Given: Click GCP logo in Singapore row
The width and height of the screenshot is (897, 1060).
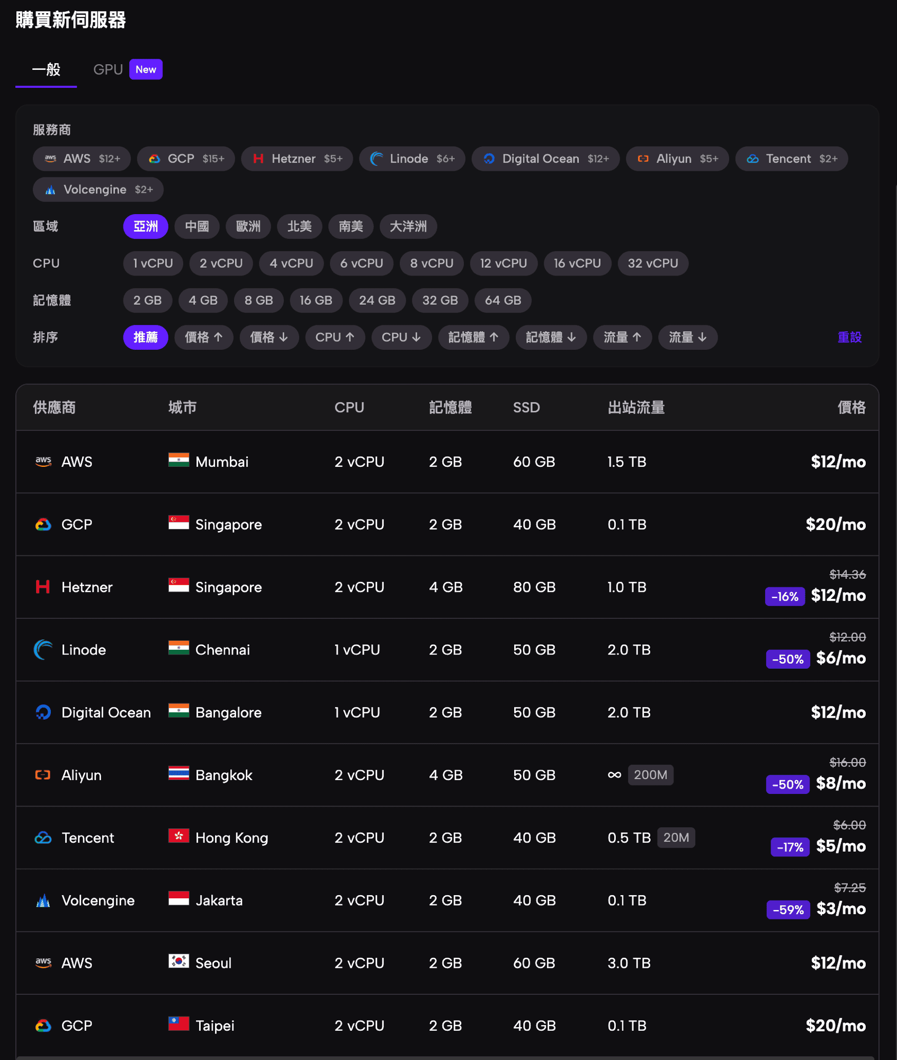Looking at the screenshot, I should 43,525.
